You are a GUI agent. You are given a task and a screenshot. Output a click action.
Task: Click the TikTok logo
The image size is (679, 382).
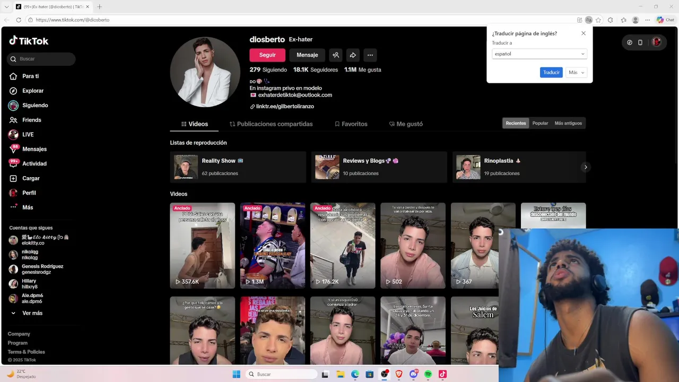29,41
